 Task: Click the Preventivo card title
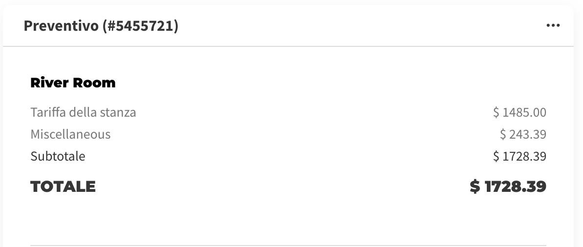coord(101,26)
